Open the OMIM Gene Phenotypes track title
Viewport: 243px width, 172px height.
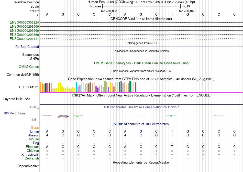(141, 63)
